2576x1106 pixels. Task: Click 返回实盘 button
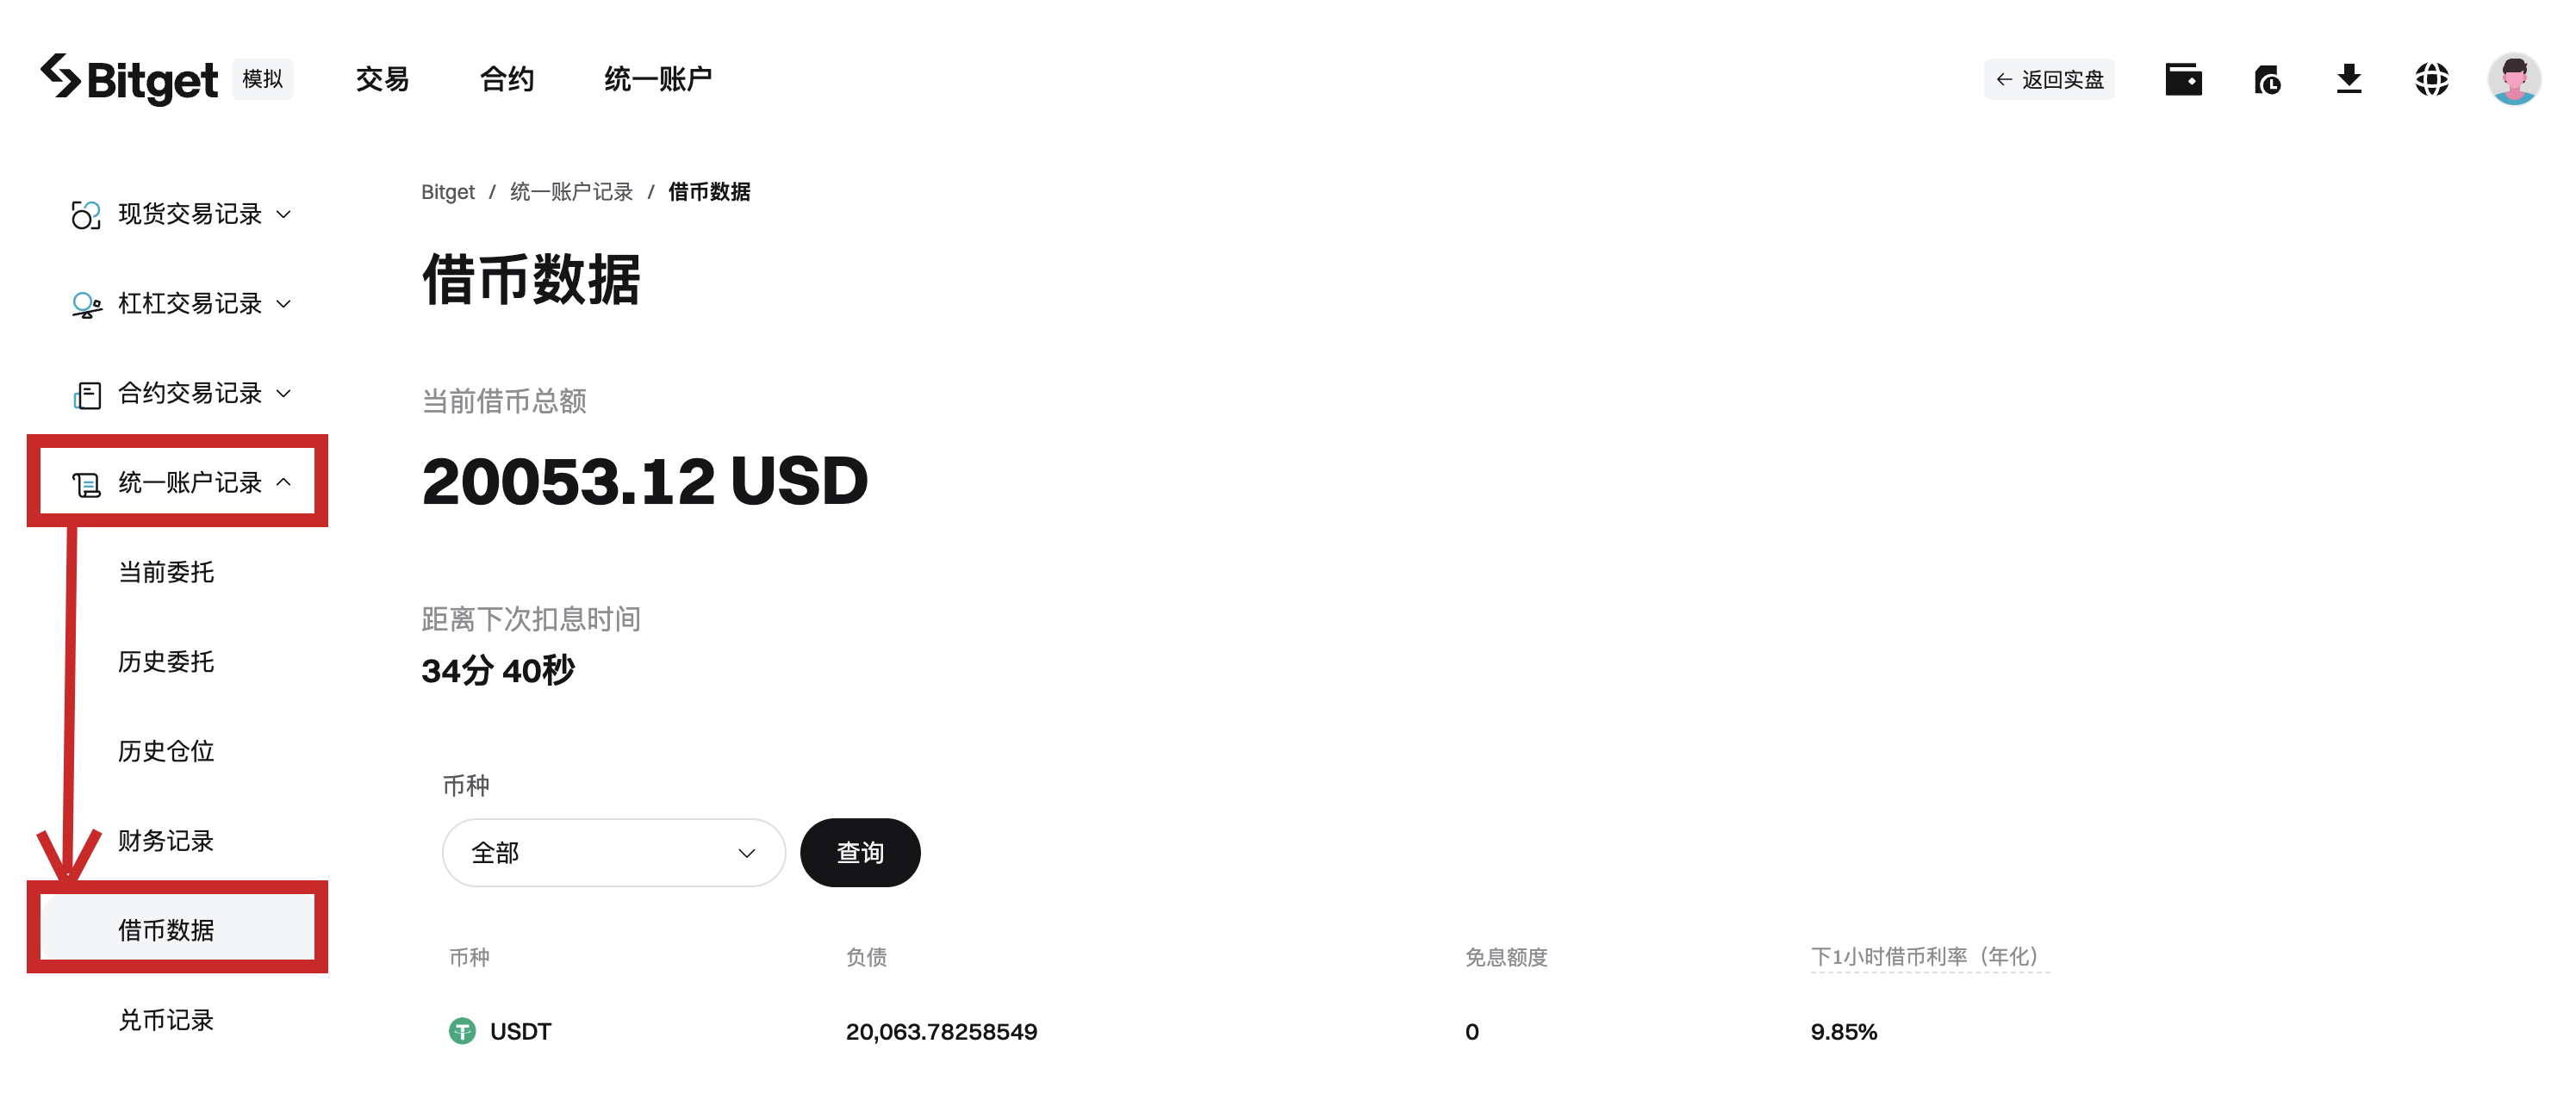point(2049,79)
